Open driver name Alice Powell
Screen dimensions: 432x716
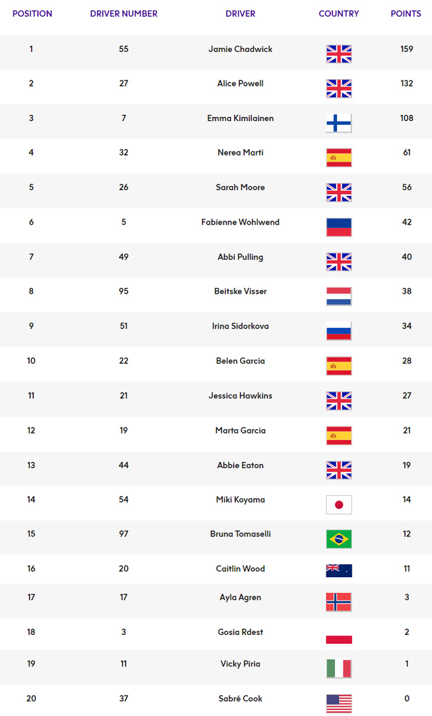point(240,84)
